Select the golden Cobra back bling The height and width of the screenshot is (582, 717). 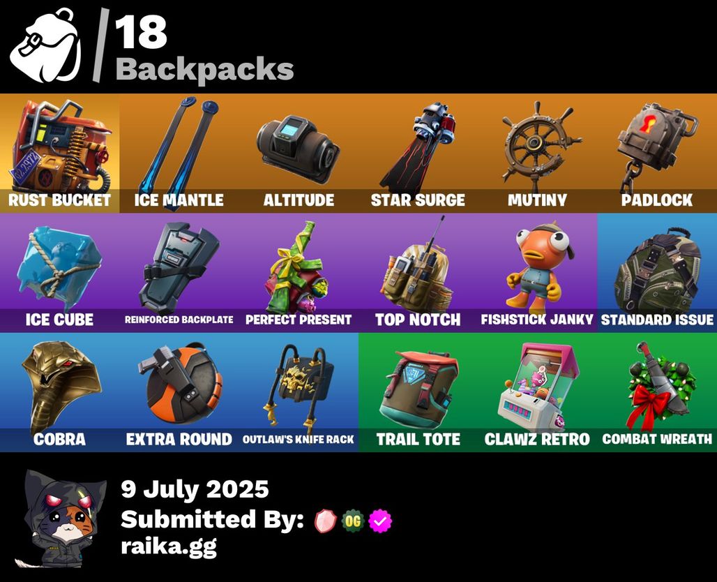coord(59,392)
